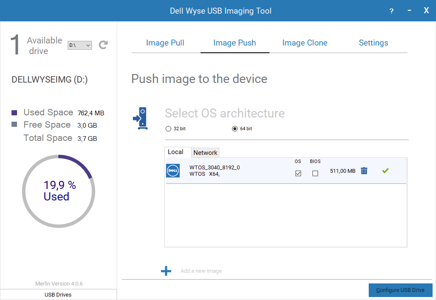The height and width of the screenshot is (300, 436).
Task: Click the Total Space 3,7 GB value
Action: coord(87,138)
